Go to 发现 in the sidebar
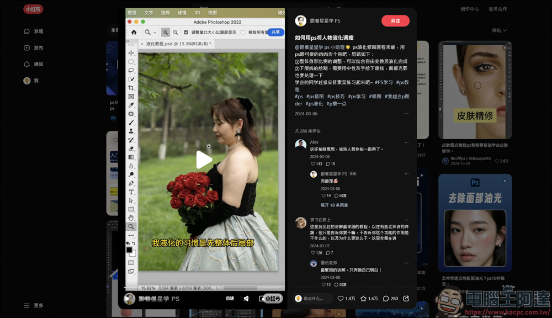The image size is (552, 318). [34, 31]
